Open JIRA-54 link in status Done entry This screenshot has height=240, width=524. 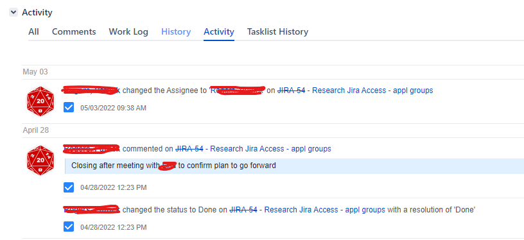tap(243, 210)
